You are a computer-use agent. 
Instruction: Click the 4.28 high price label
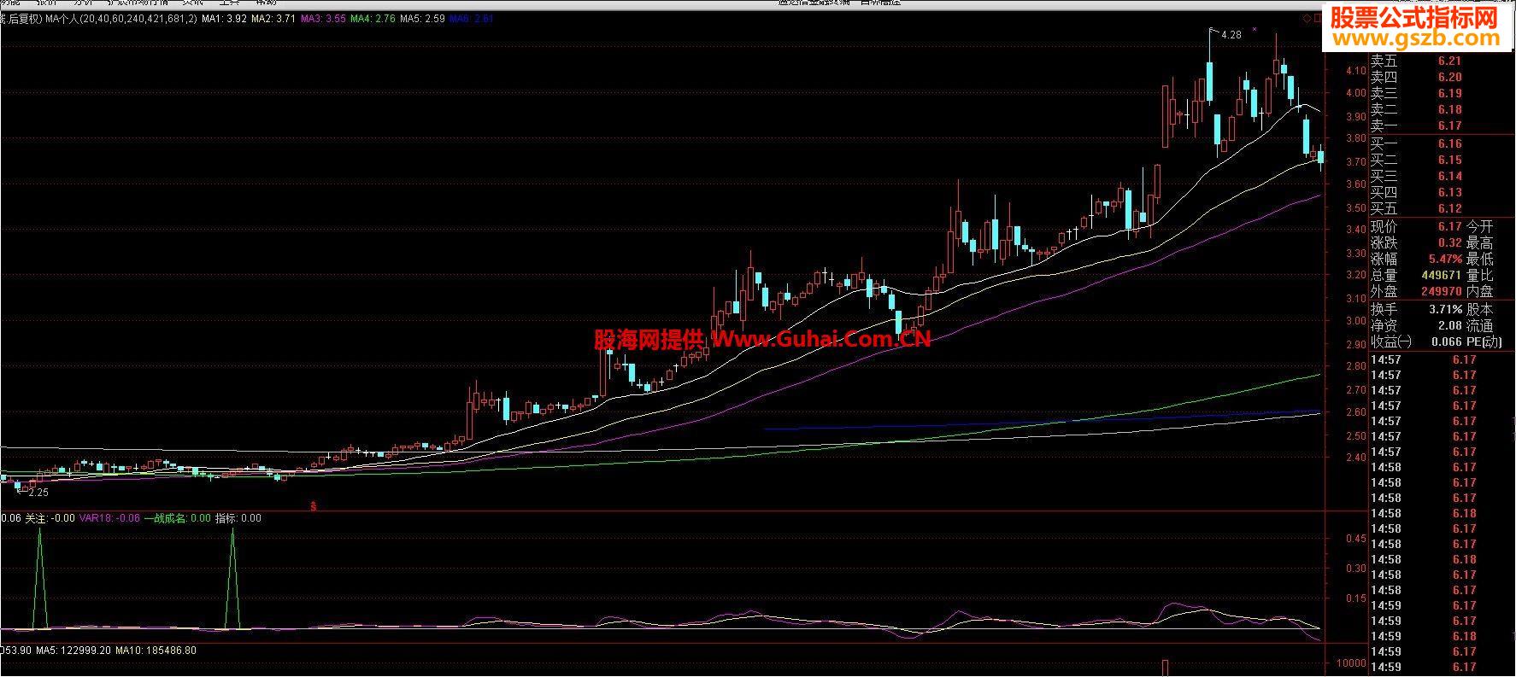1231,35
